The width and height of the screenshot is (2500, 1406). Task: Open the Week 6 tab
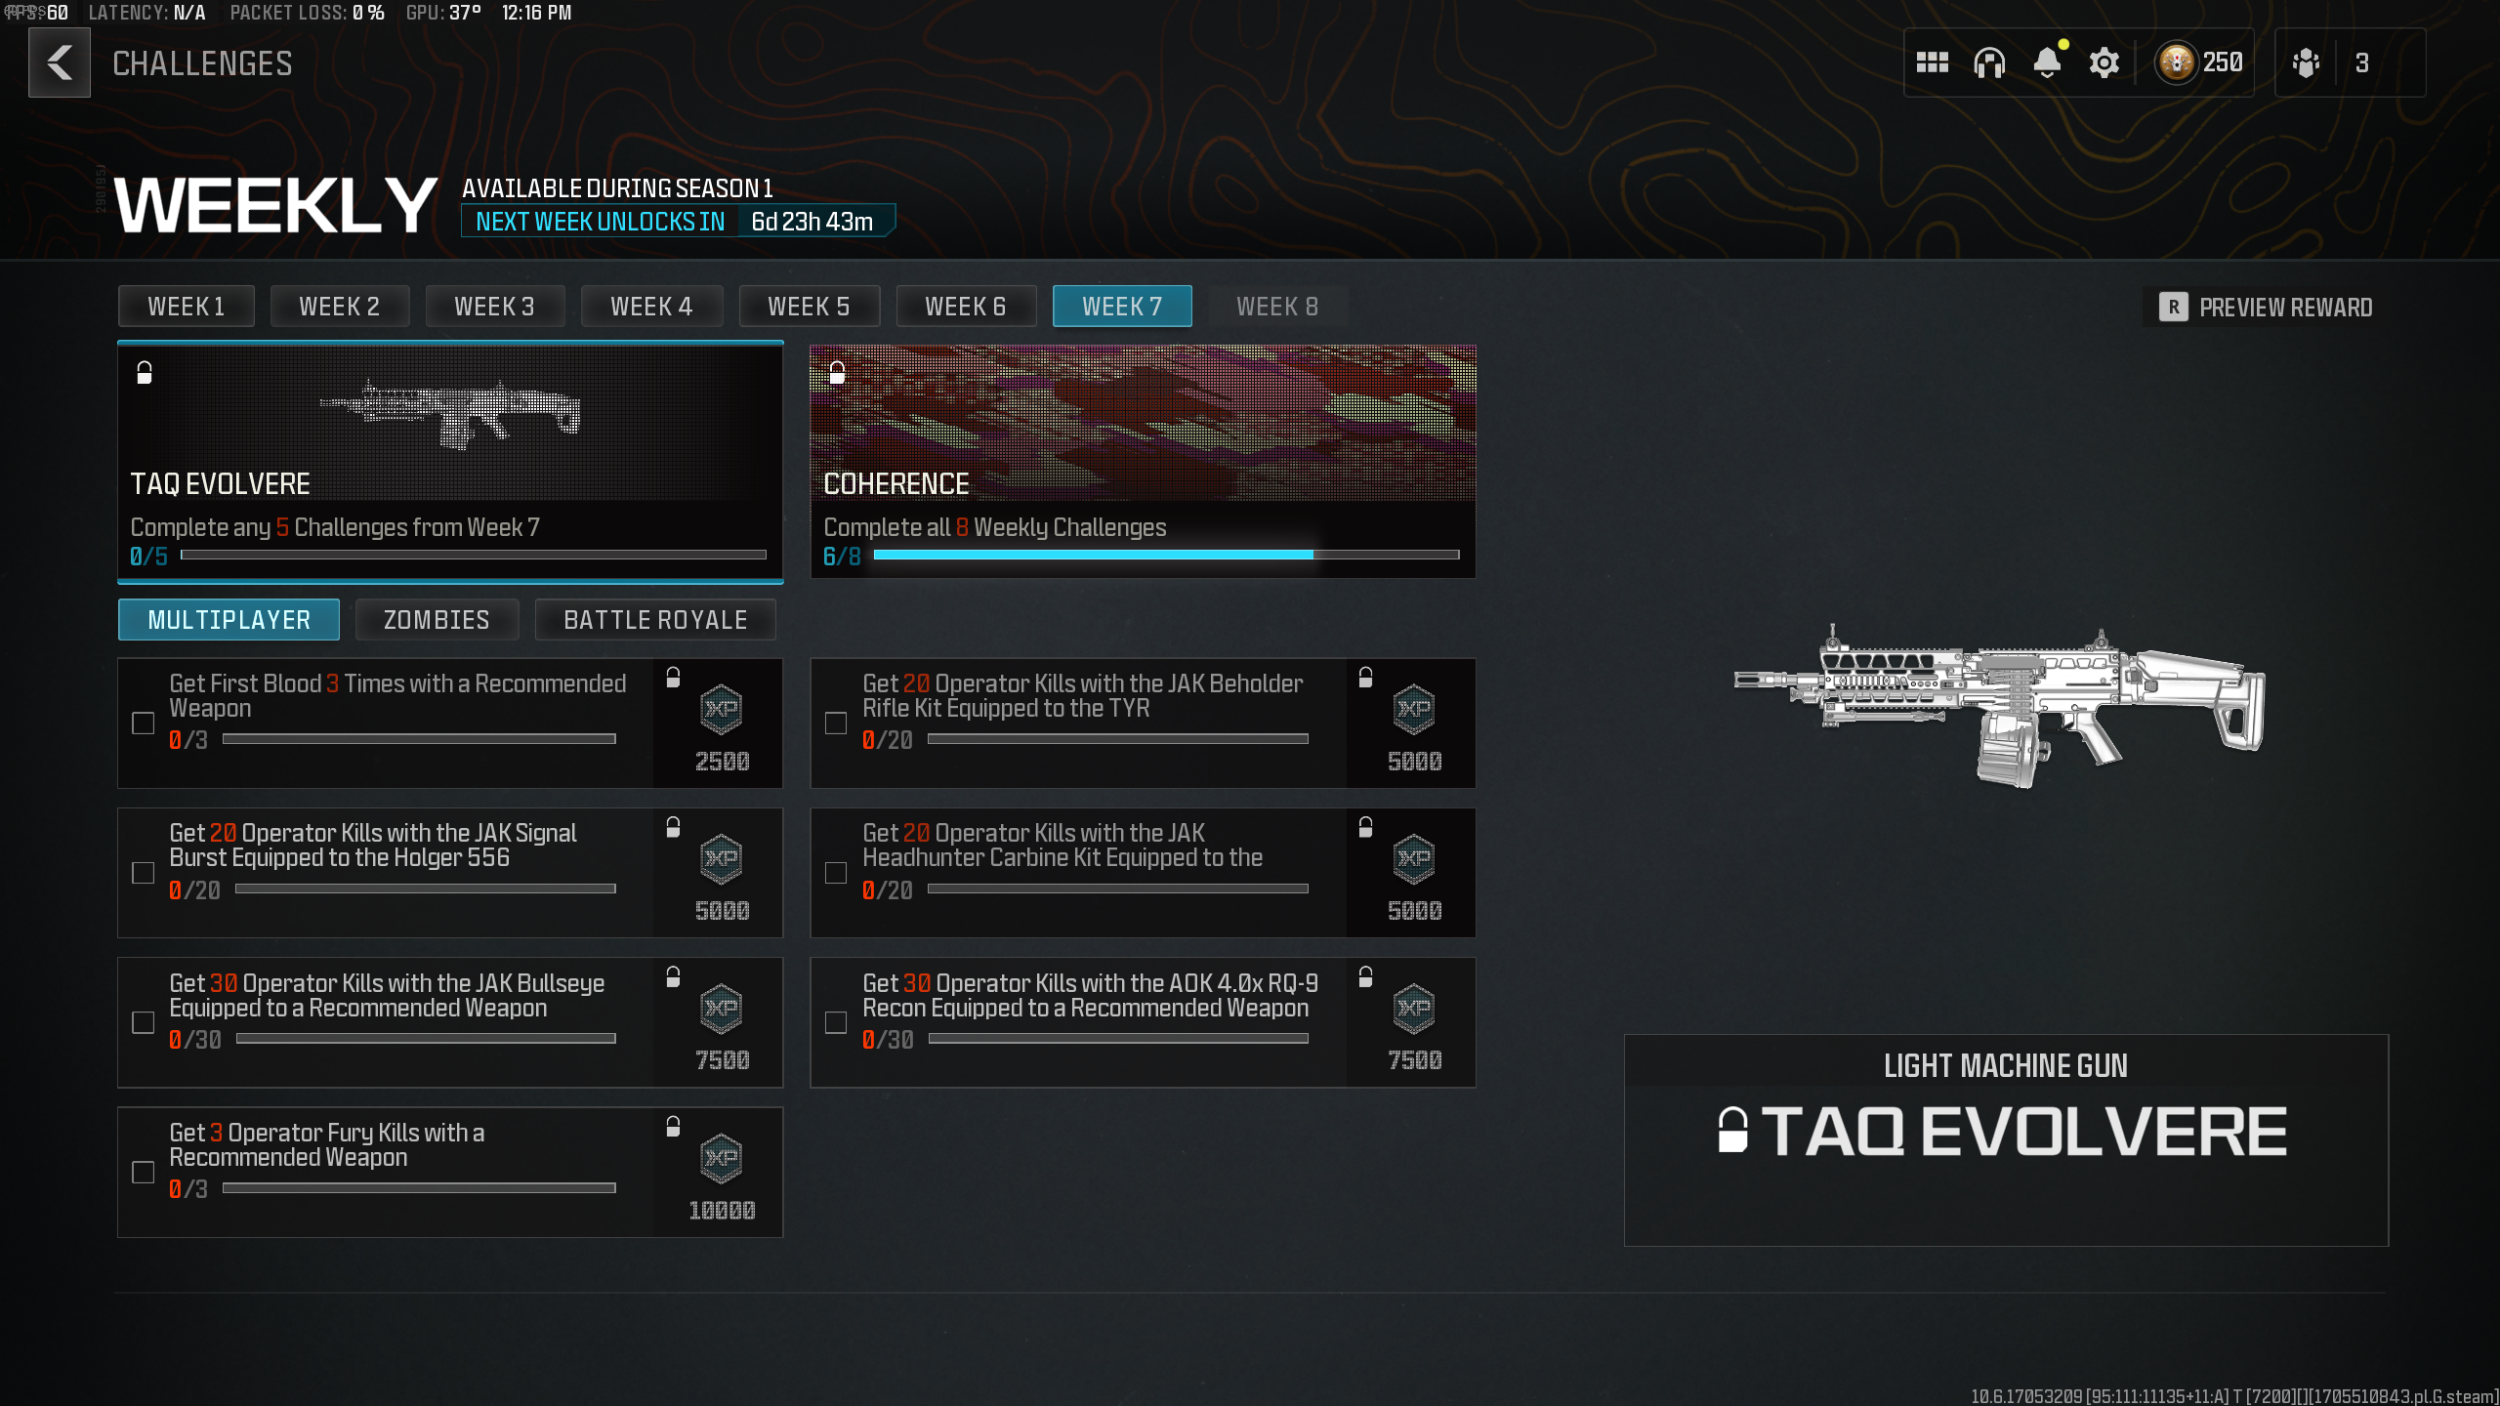(x=965, y=307)
